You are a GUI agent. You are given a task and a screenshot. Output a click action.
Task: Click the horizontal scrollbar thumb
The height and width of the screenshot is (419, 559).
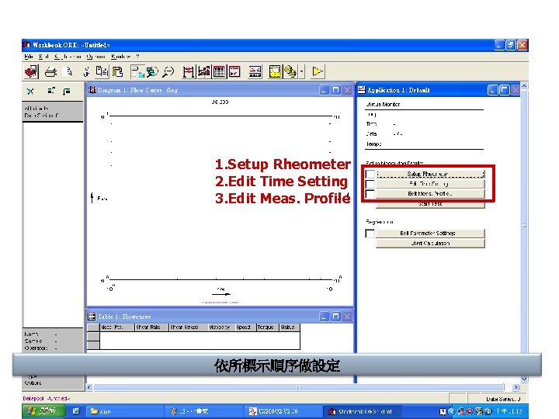pyautogui.click(x=299, y=387)
